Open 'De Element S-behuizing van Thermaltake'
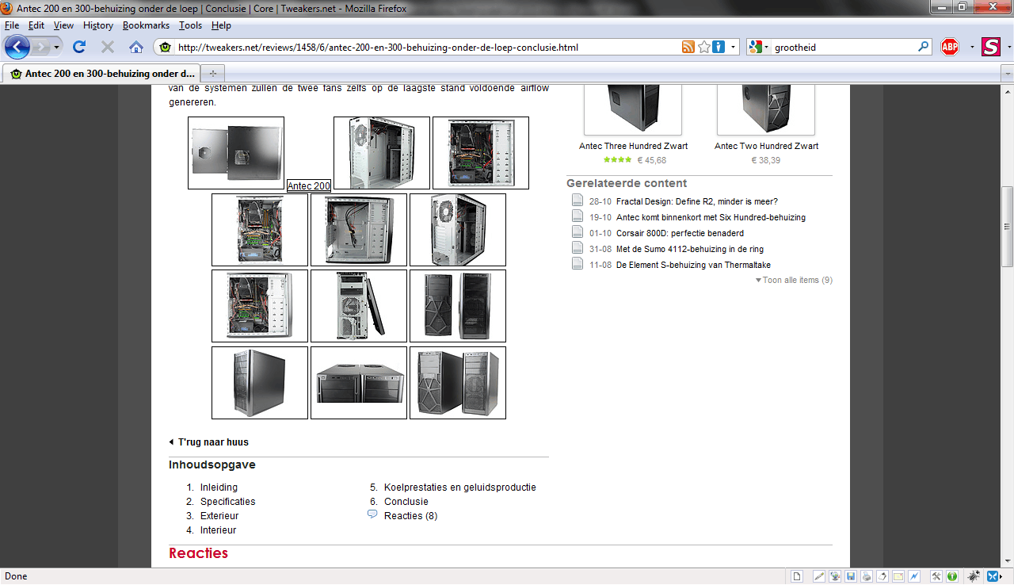Image resolution: width=1014 pixels, height=585 pixels. pyautogui.click(x=693, y=265)
